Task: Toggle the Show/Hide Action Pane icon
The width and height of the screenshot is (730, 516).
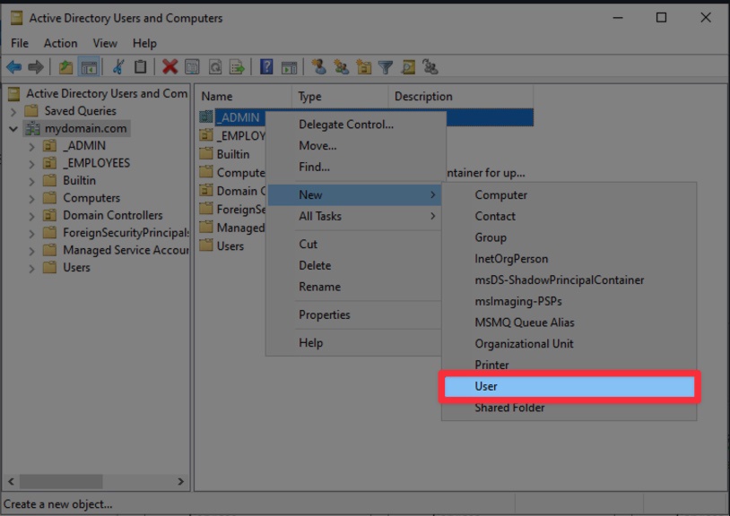Action: [289, 67]
